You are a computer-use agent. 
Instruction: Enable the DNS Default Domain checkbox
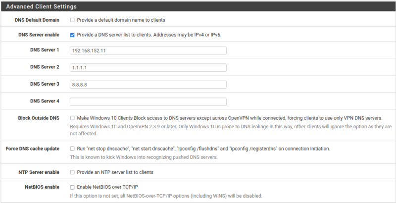72,20
